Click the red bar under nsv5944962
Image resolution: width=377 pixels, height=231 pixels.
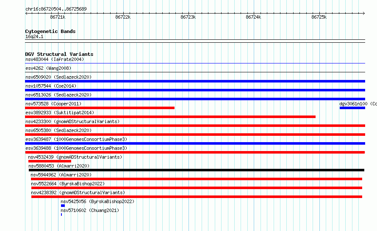coord(197,179)
